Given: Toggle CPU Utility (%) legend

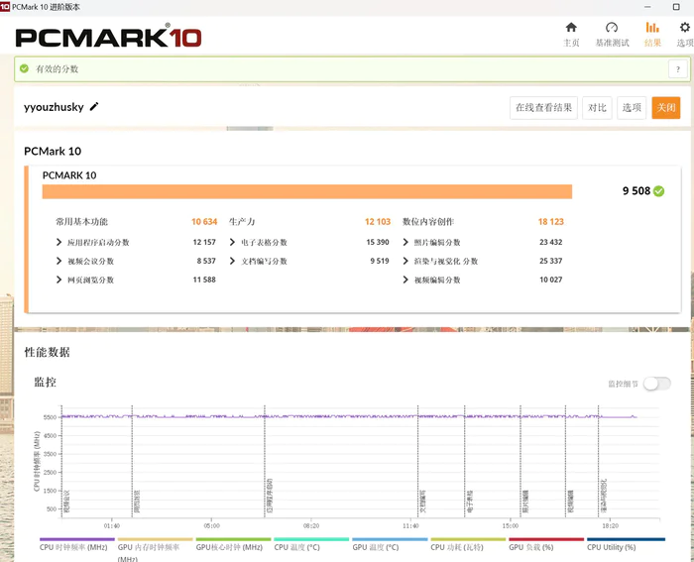Looking at the screenshot, I should [626, 544].
